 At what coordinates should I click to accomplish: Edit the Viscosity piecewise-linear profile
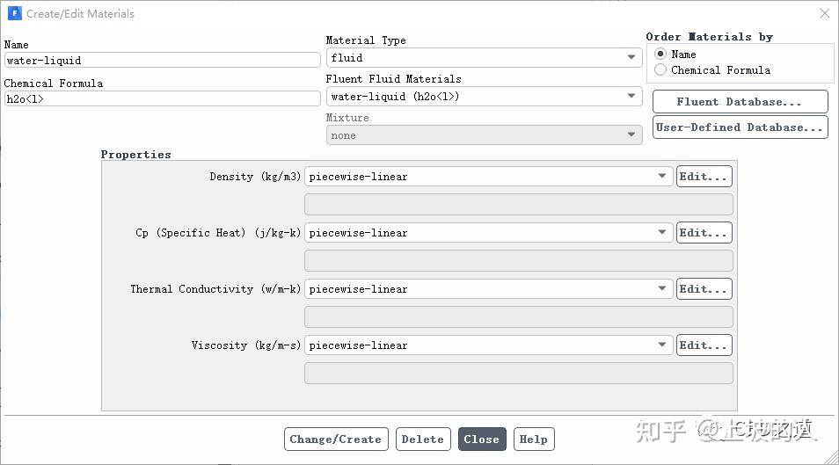704,345
